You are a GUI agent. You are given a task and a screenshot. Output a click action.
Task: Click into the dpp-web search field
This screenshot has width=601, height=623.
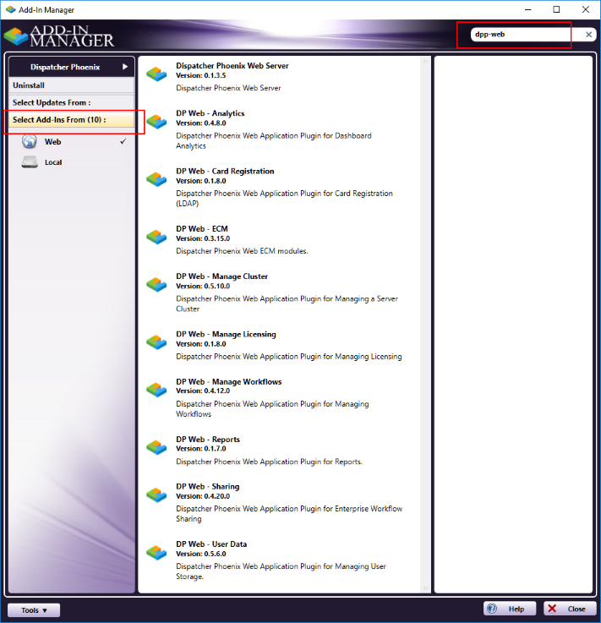click(527, 35)
